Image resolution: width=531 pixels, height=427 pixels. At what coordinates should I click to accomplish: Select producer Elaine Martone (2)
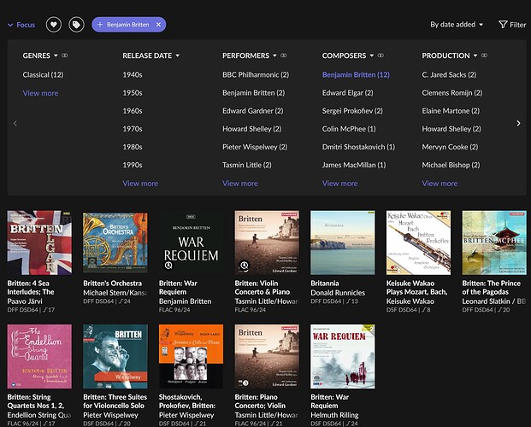coord(451,111)
